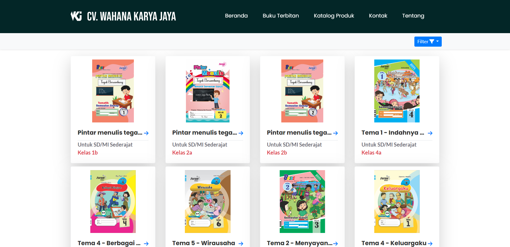The width and height of the screenshot is (510, 247).
Task: Select the Indahnya Kebersamaan book cover
Action: coord(397,91)
